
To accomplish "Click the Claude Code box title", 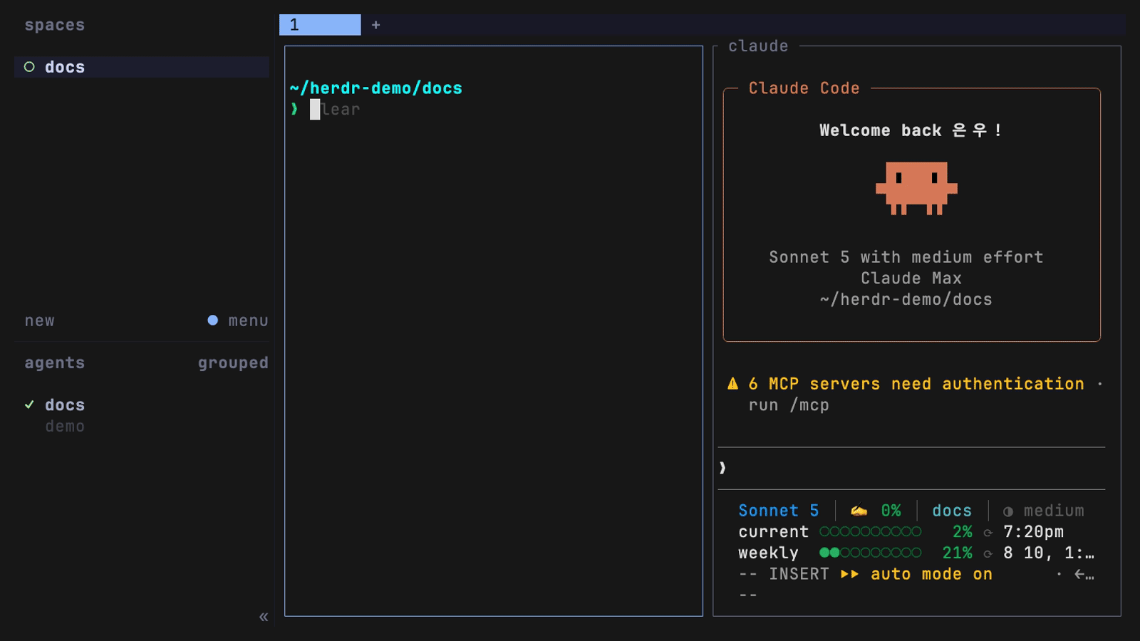I will click(x=804, y=88).
